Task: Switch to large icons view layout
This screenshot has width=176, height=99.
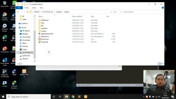Action: [162, 64]
